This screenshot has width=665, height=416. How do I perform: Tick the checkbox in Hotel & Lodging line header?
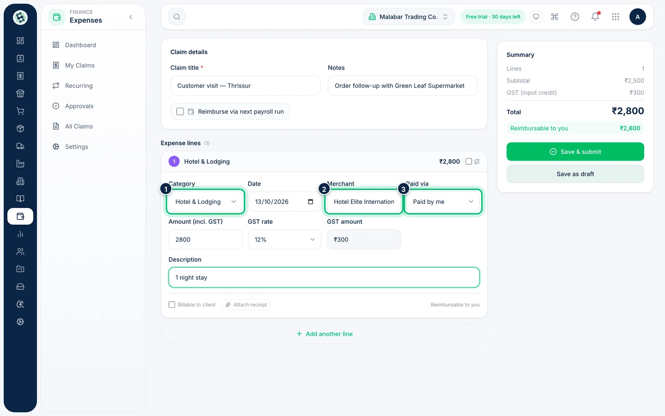(469, 161)
